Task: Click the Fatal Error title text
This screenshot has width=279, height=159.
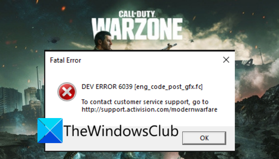Action: pos(65,60)
